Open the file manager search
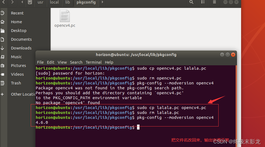265x147 pixels. (191, 2)
